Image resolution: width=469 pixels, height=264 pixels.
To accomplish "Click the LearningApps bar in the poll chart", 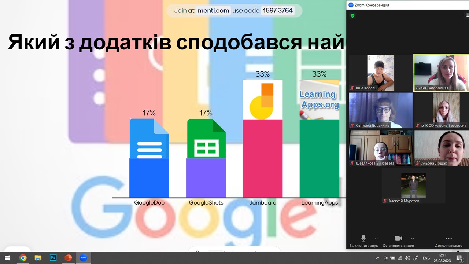I will click(x=320, y=158).
